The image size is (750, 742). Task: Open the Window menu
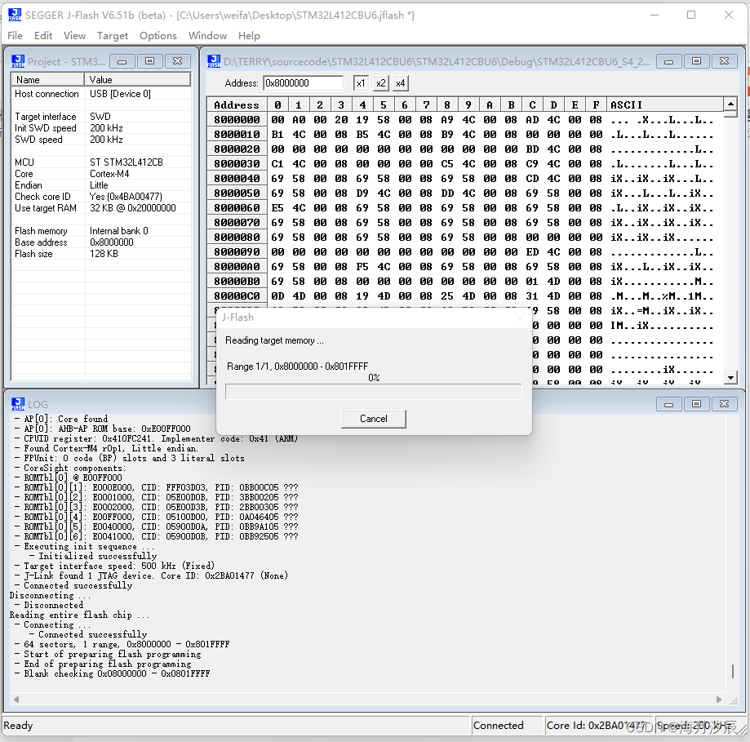pos(207,36)
